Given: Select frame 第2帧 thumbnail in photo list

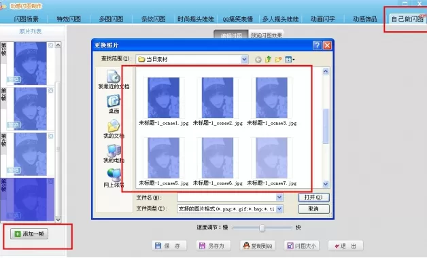Looking at the screenshot, I should (x=30, y=63).
